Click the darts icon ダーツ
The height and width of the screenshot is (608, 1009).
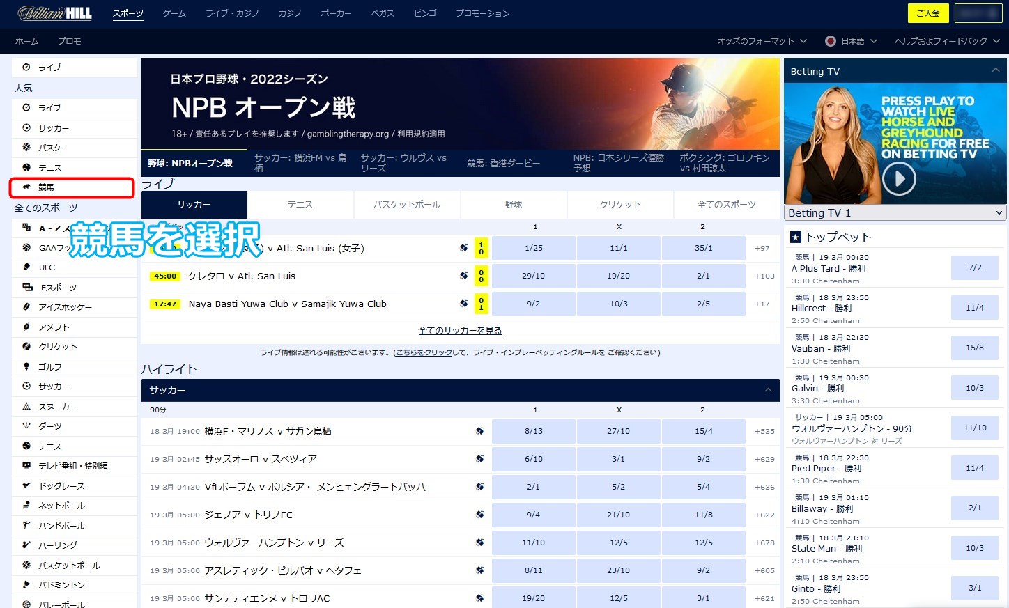coord(26,426)
